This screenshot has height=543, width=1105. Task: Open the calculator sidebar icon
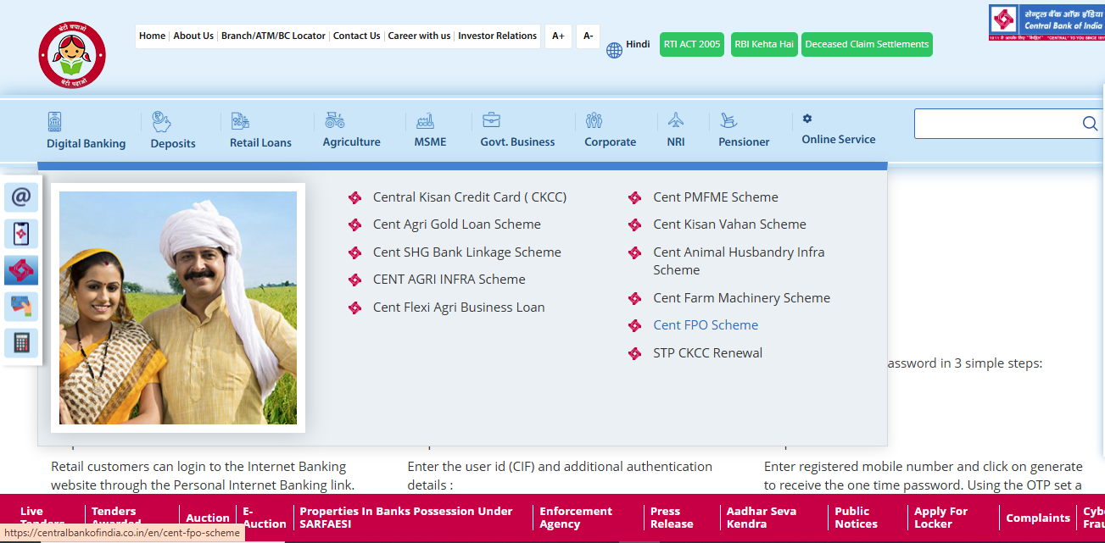[x=21, y=343]
